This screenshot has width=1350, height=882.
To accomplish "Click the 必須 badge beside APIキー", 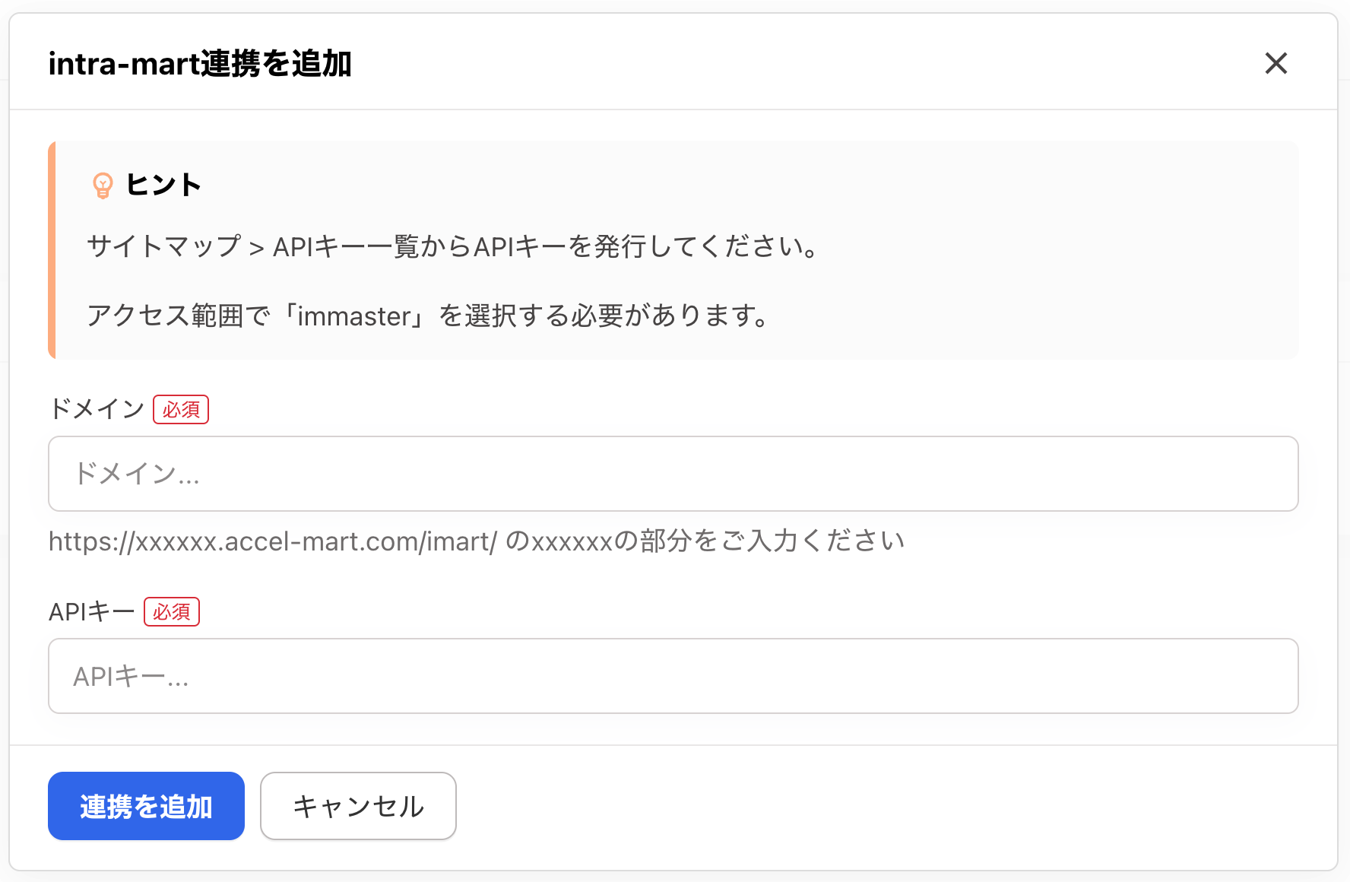I will [172, 612].
